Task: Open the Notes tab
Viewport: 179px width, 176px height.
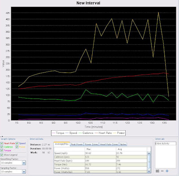Action: tap(123, 144)
